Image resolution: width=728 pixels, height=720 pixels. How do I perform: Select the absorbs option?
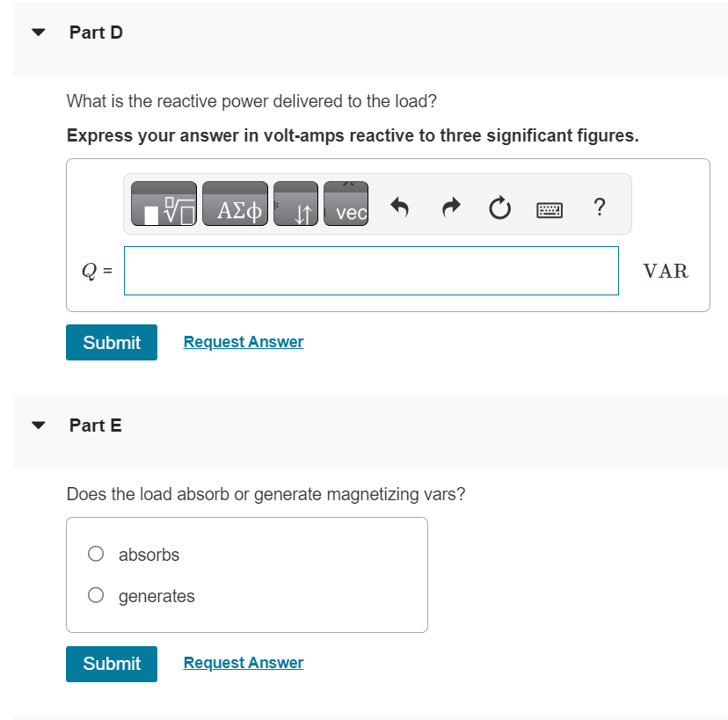click(95, 554)
